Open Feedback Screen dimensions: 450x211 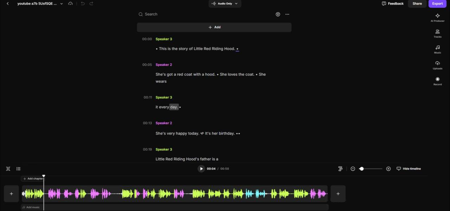click(393, 4)
